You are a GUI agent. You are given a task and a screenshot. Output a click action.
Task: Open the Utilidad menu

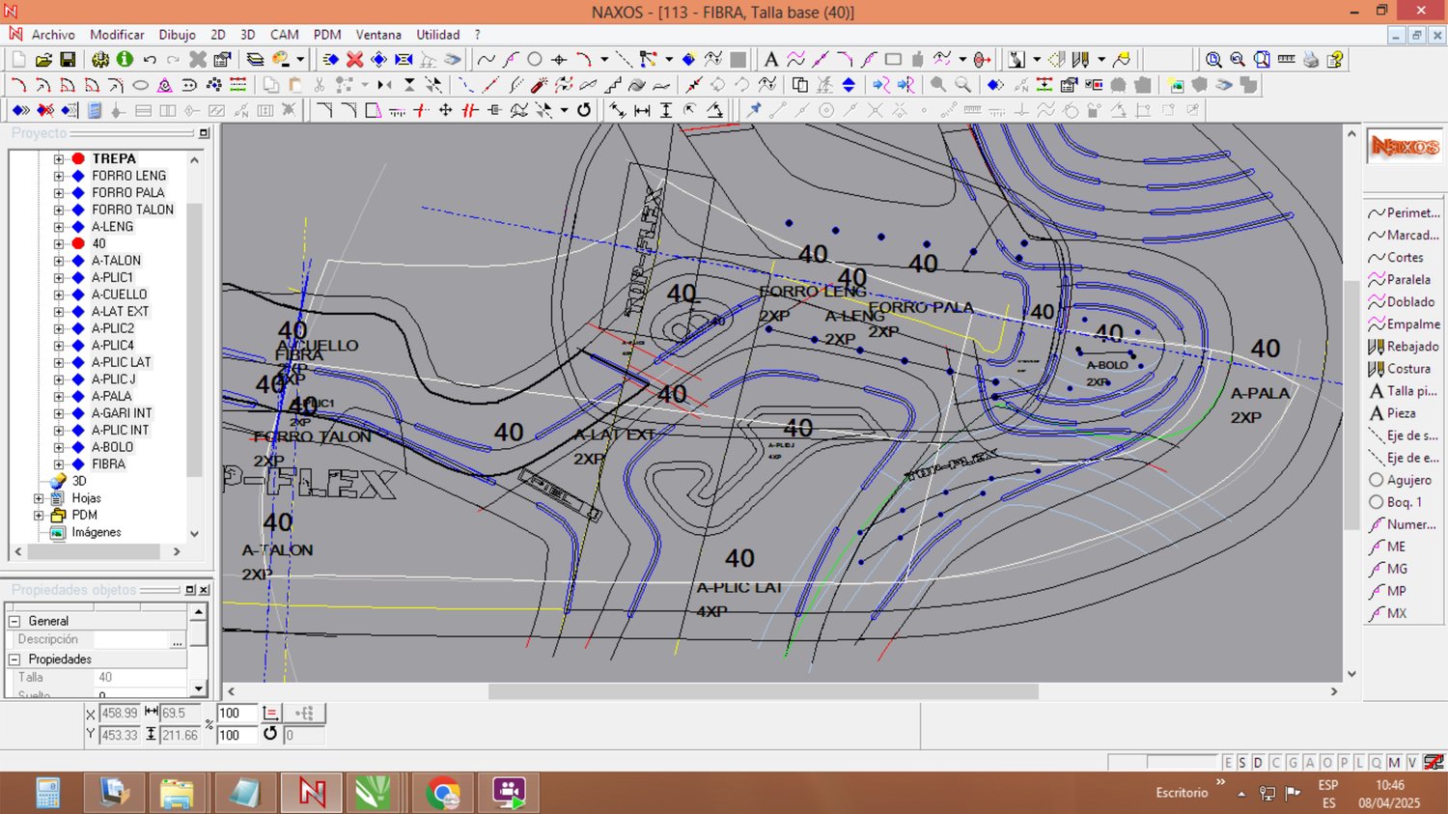click(x=438, y=35)
